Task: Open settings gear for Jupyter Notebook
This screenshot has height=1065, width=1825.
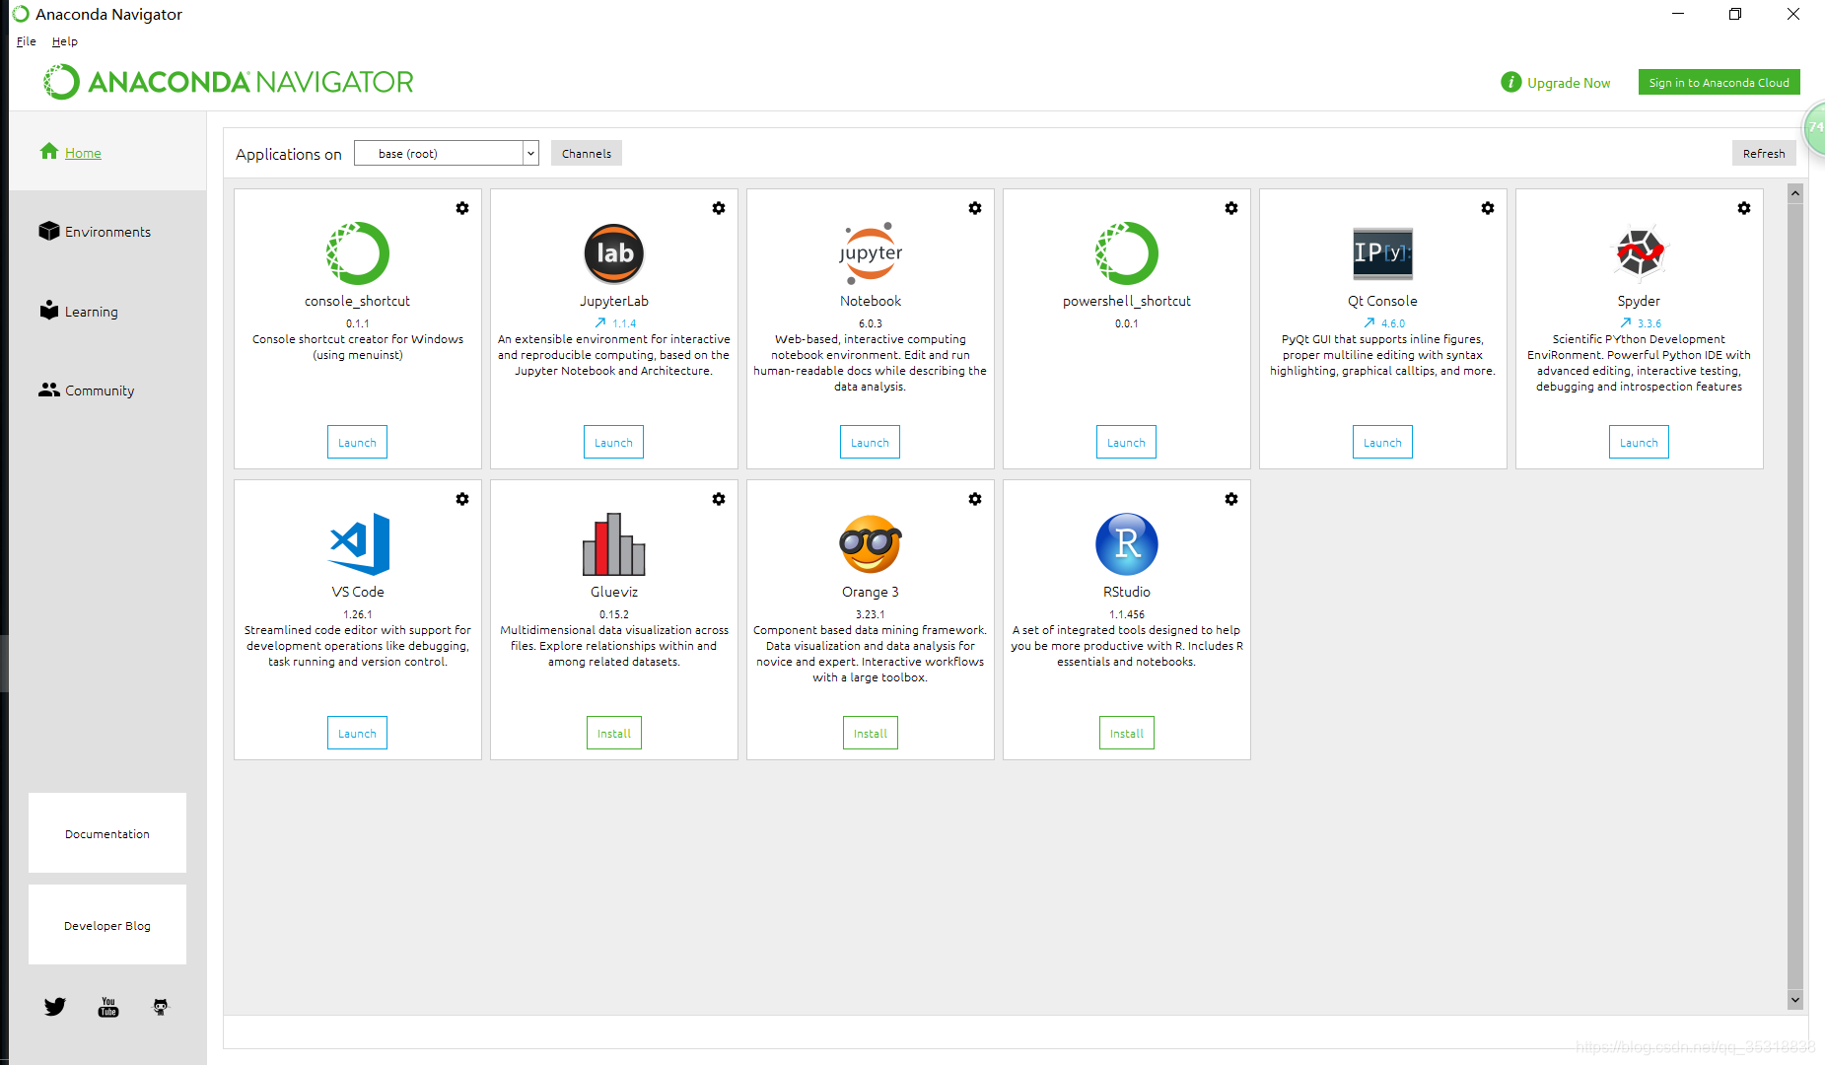Action: (975, 208)
